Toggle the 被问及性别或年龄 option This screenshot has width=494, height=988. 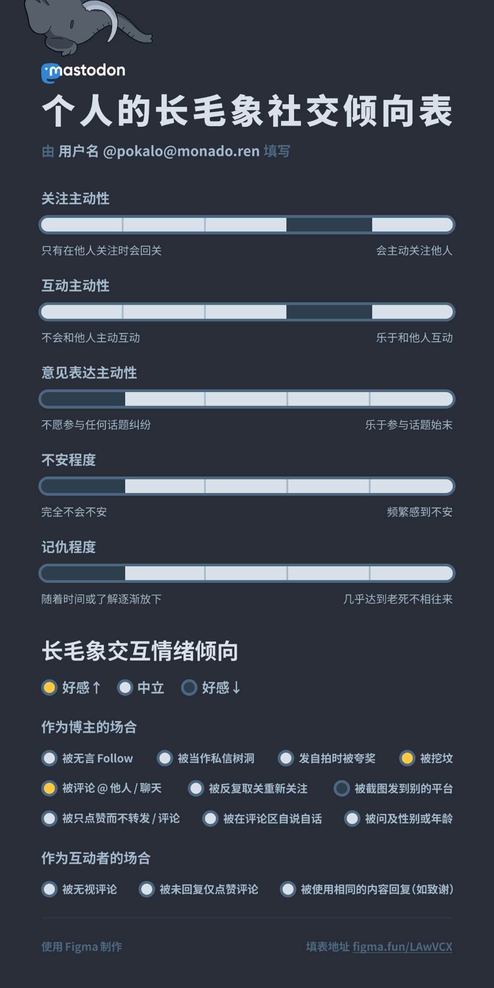point(352,819)
